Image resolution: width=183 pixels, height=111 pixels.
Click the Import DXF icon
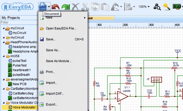42,94
